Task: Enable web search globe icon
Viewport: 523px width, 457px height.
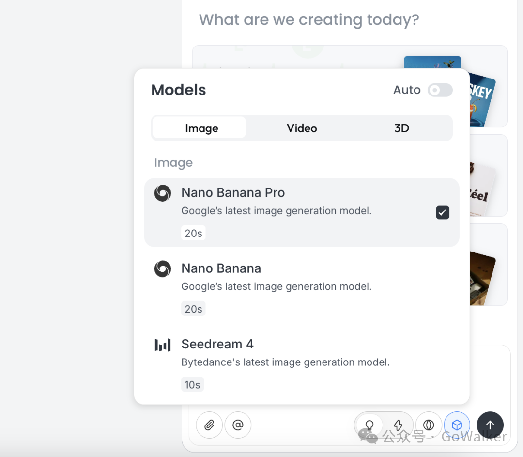Action: (x=429, y=425)
